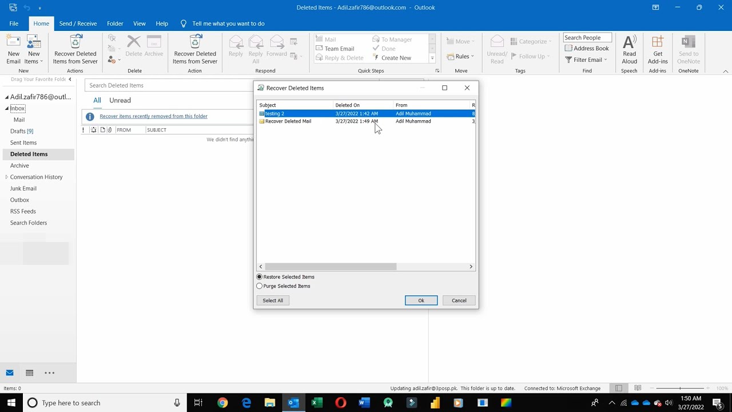Click Recover Deleted Items from Server in Action group
Viewport: 732px width, 412px height.
195,50
